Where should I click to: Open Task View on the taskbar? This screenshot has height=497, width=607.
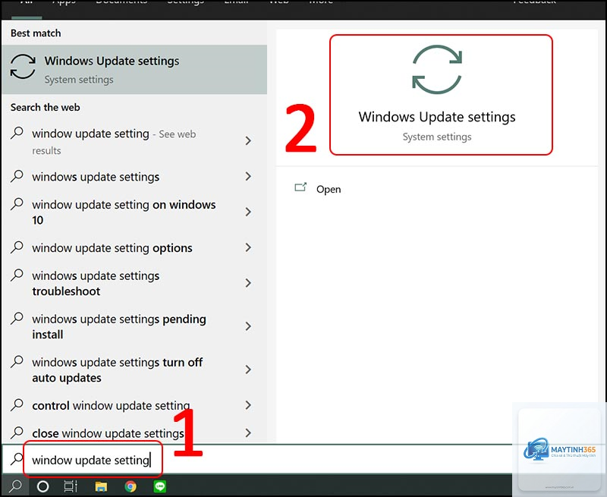coord(71,486)
